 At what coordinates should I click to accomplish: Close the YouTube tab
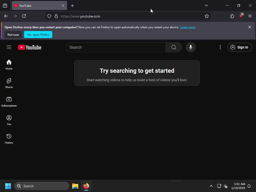[x=63, y=6]
